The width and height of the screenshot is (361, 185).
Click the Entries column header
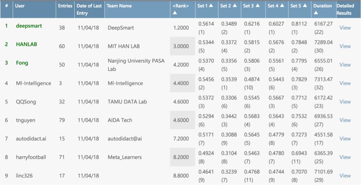pyautogui.click(x=65, y=6)
